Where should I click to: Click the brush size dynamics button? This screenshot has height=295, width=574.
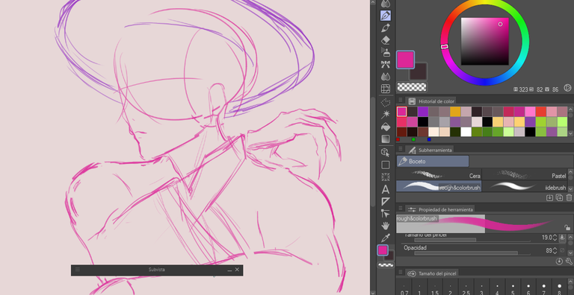[562, 238]
